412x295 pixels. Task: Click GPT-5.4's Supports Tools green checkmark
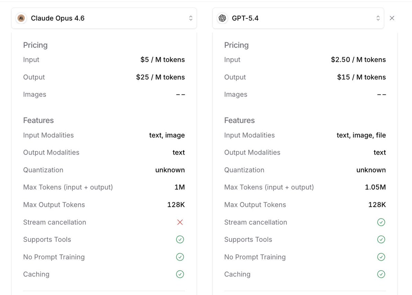(x=381, y=239)
